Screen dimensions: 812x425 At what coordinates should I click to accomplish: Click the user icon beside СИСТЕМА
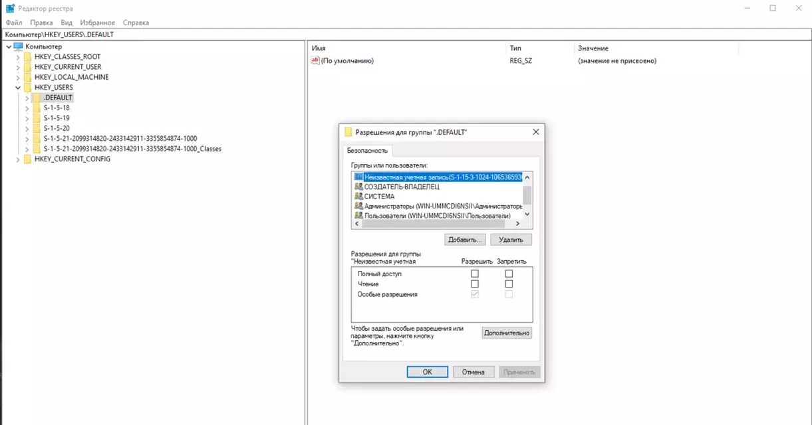click(358, 197)
